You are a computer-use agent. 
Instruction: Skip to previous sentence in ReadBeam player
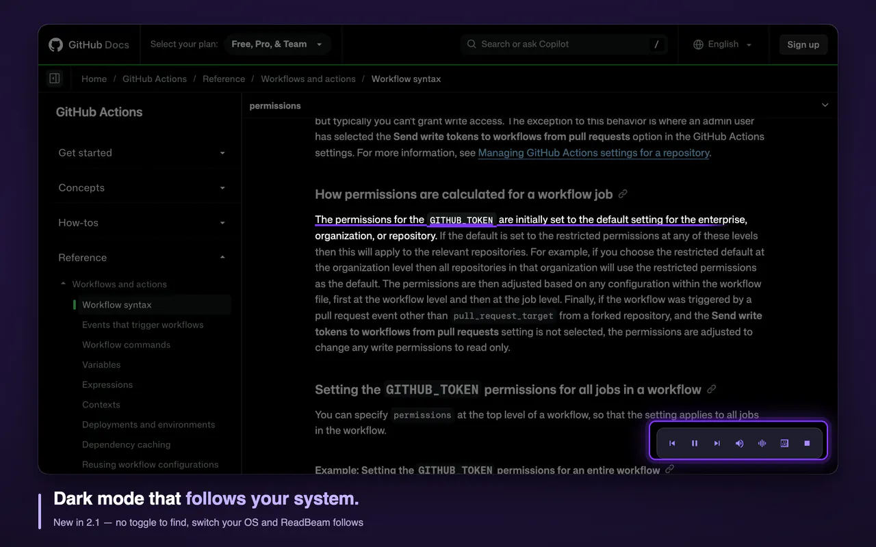tap(672, 443)
